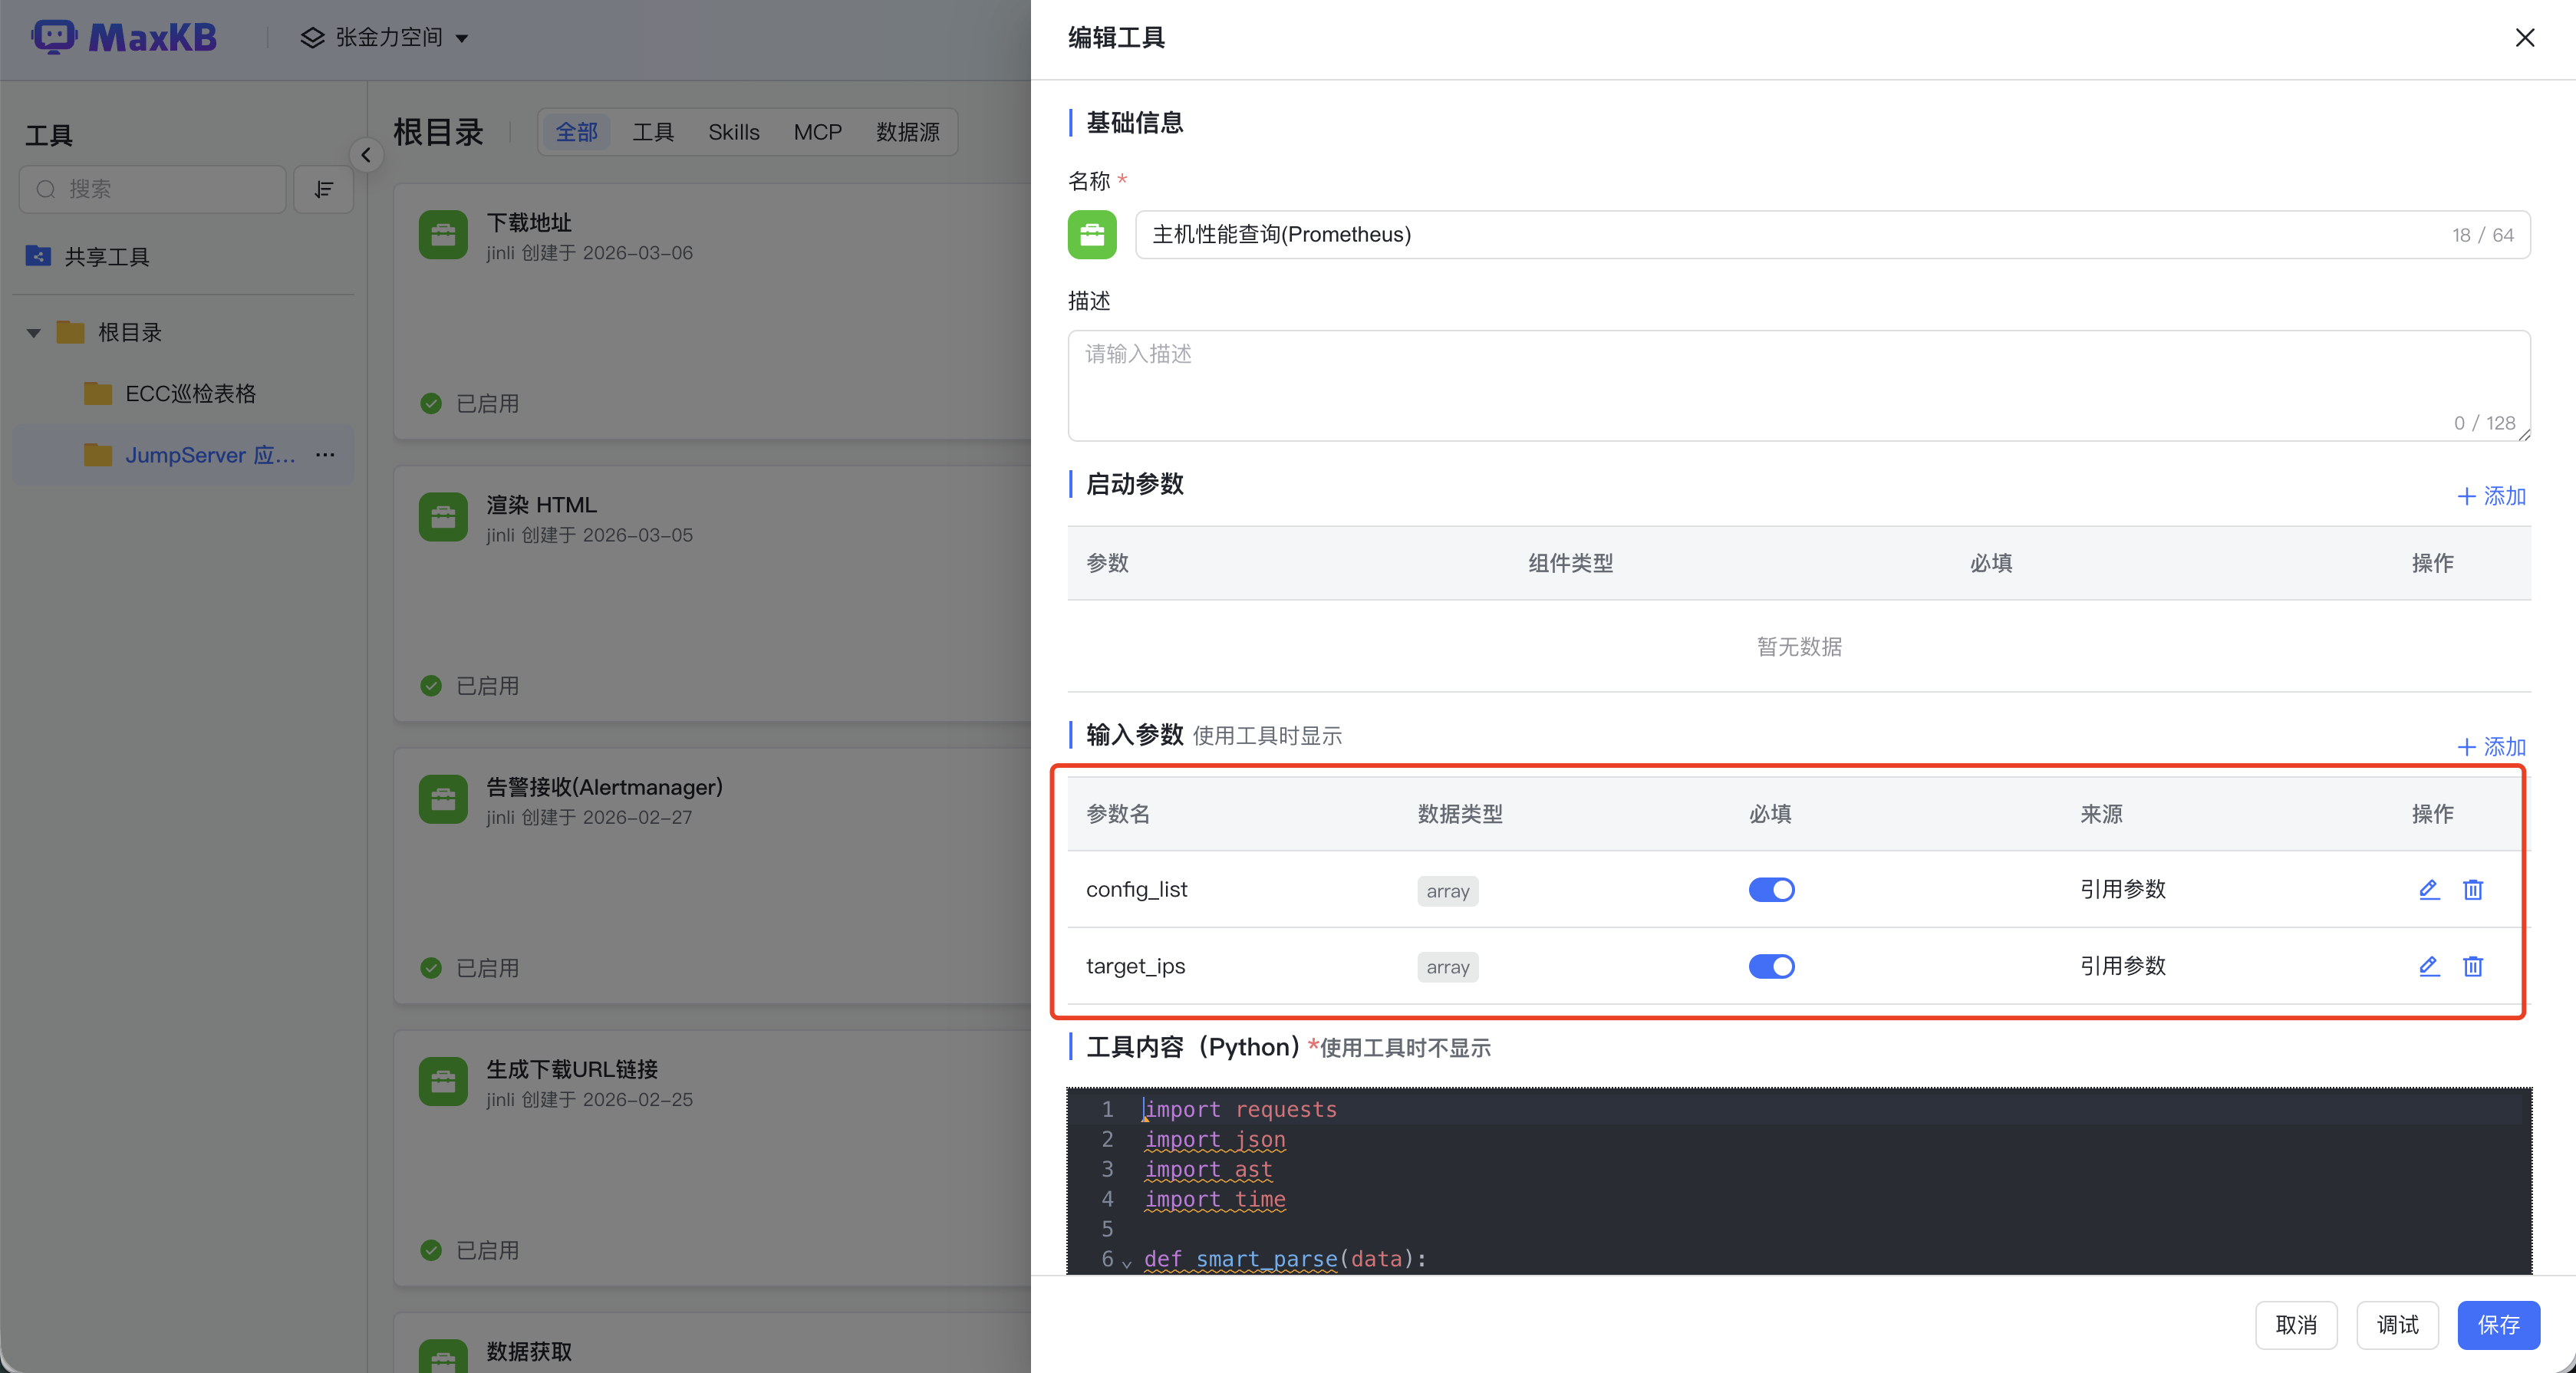2576x1373 pixels.
Task: Open the 张金力空间 workspace dropdown
Action: coord(385,38)
